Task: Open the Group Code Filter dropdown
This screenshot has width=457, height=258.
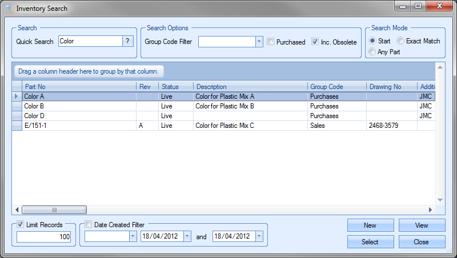Action: tap(259, 42)
